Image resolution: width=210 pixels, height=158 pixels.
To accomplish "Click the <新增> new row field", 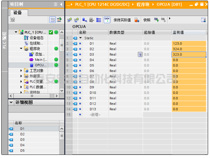I will [95, 115].
